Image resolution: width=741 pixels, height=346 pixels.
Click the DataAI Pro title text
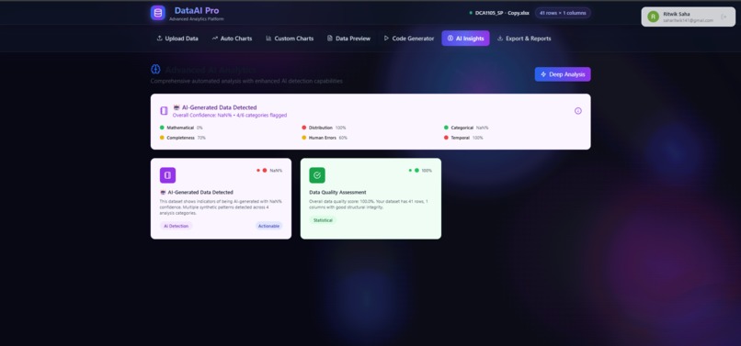[197, 10]
